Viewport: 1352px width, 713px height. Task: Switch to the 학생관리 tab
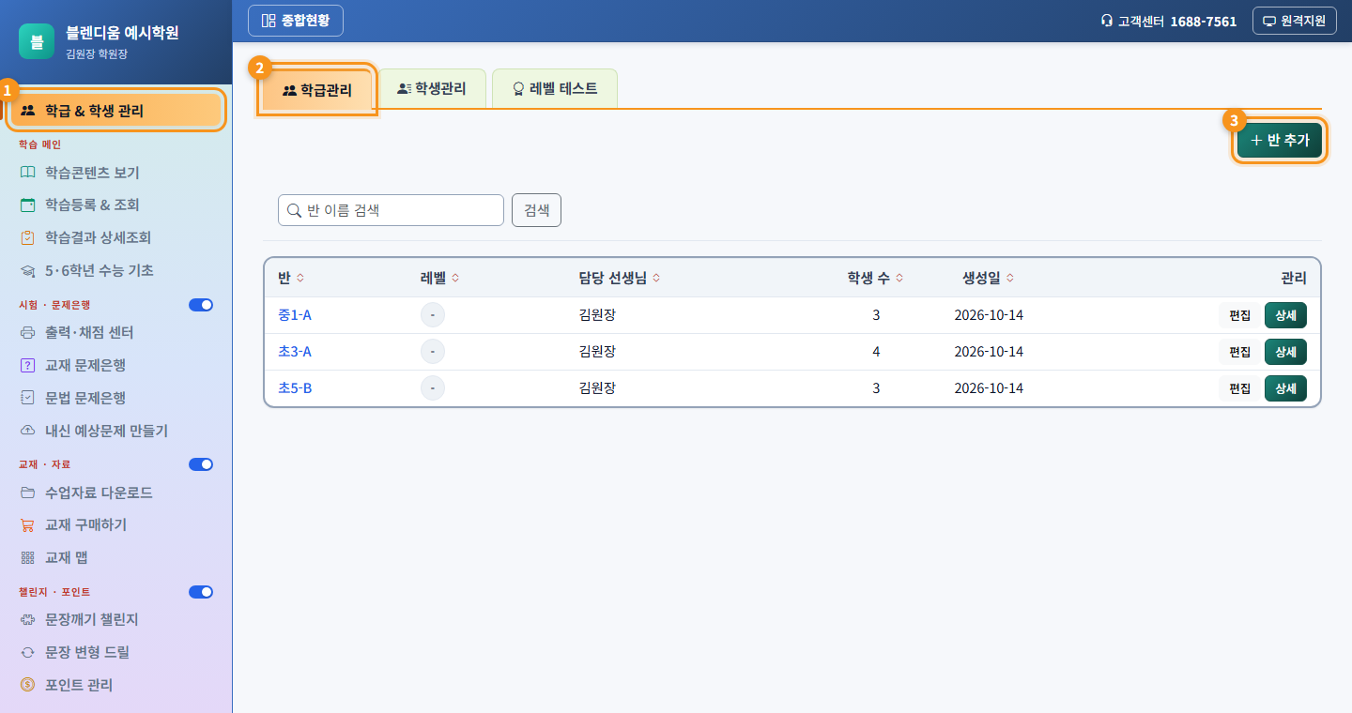point(432,89)
